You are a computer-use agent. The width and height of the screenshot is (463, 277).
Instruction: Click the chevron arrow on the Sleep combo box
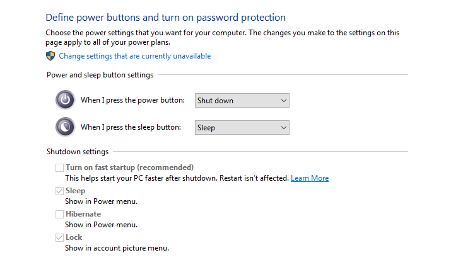(x=283, y=128)
